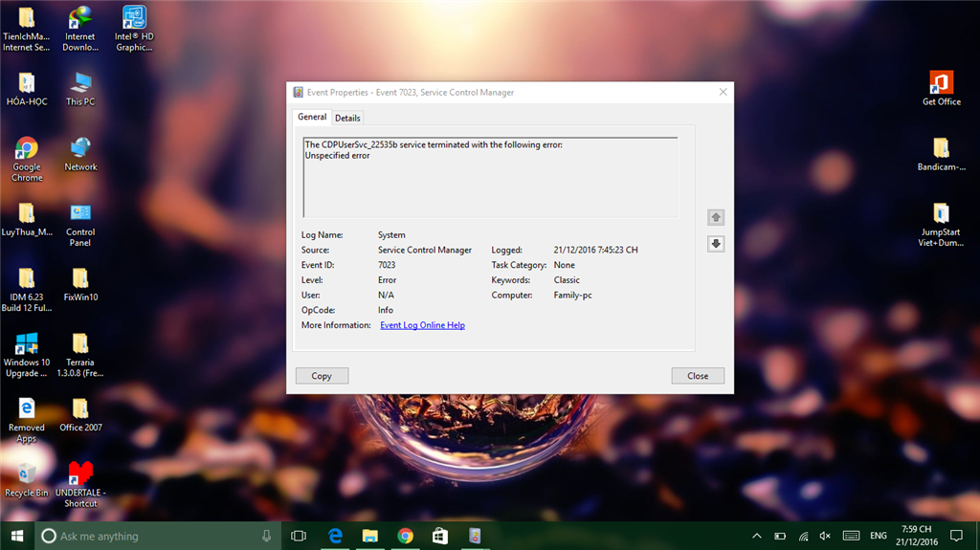This screenshot has height=550, width=980.
Task: Select the Recycle Bin icon
Action: point(26,480)
